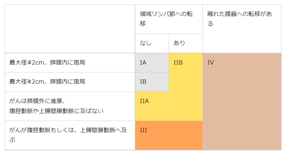Click the IA stage cell

(x=152, y=63)
